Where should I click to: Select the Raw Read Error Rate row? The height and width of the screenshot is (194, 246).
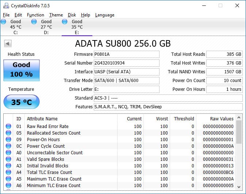point(120,126)
